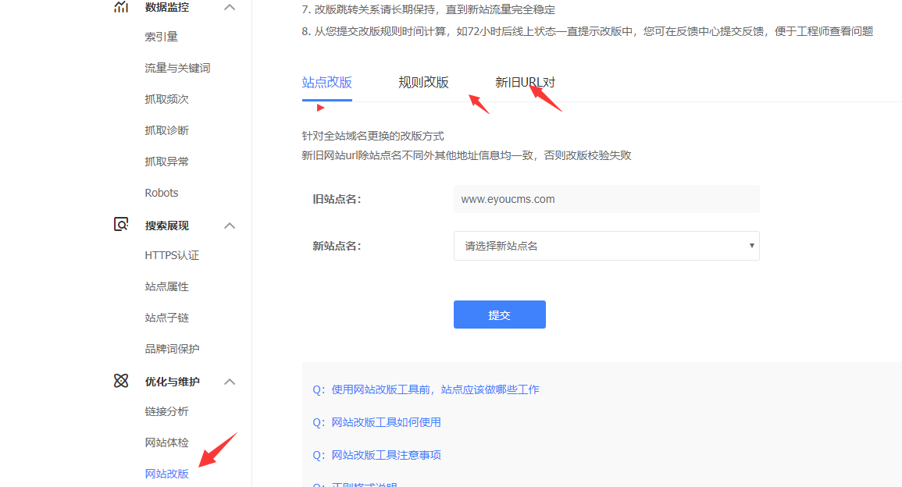Collapse the 数据监控 section chevron
Viewport: 902px width, 487px height.
click(x=230, y=7)
